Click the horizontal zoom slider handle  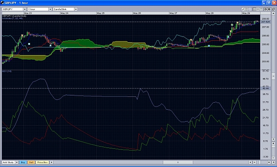coord(260,162)
